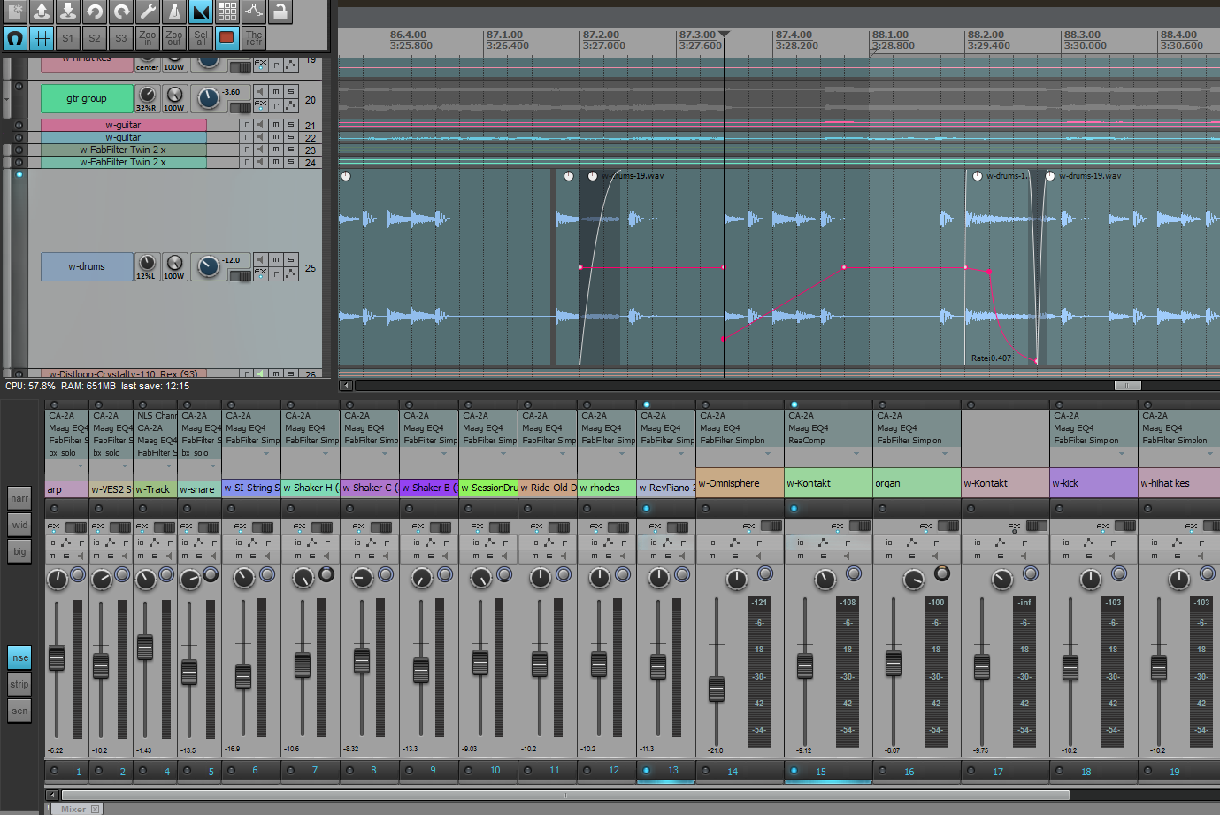This screenshot has width=1220, height=815.
Task: Solo the gtr group track
Action: coord(290,91)
